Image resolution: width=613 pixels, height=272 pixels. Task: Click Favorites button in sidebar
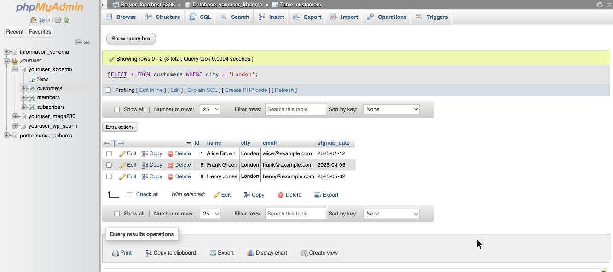40,32
